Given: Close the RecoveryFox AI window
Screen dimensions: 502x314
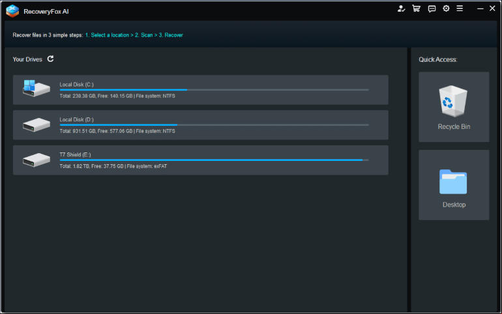Looking at the screenshot, I should pos(492,8).
